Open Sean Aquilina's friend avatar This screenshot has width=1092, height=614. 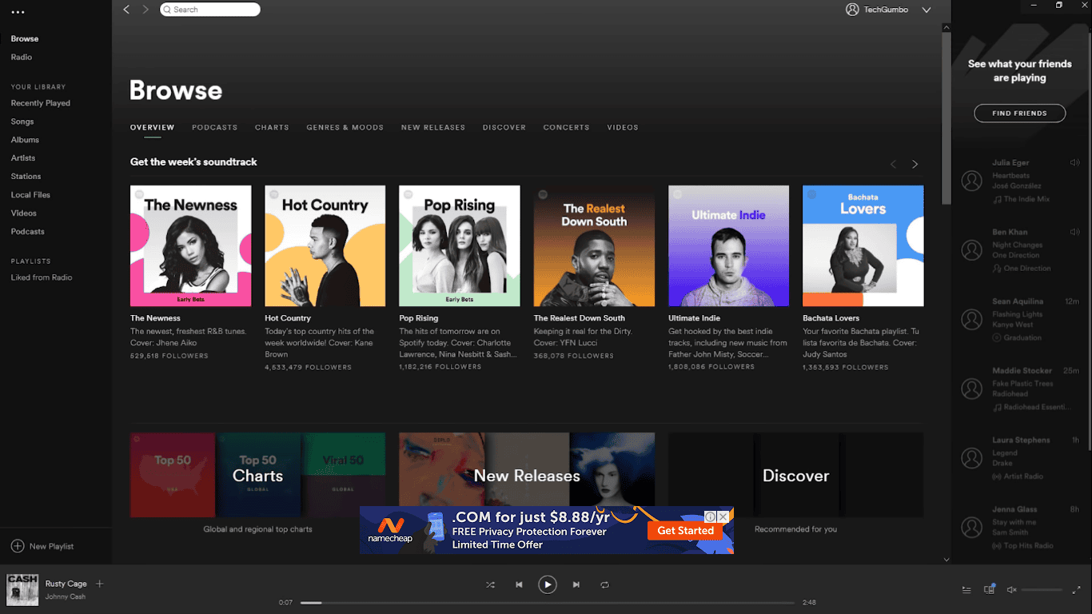(x=972, y=320)
